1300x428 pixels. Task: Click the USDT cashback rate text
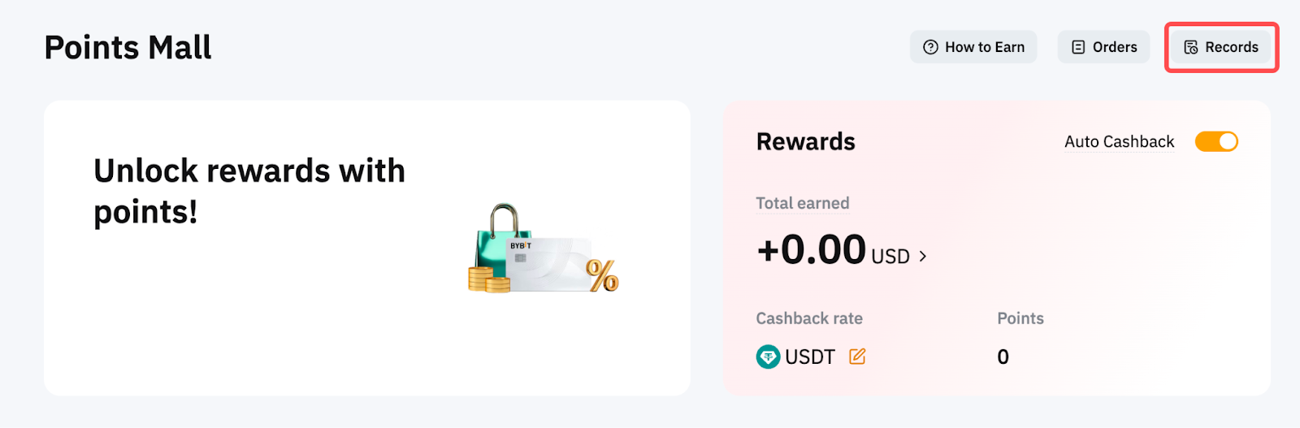pyautogui.click(x=809, y=357)
